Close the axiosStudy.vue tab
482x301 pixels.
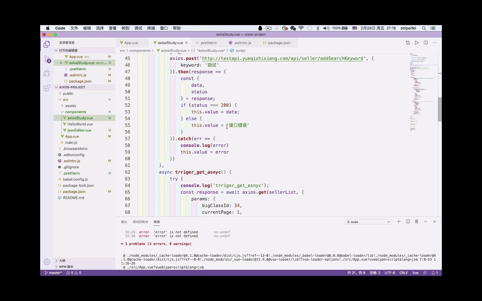tap(186, 43)
